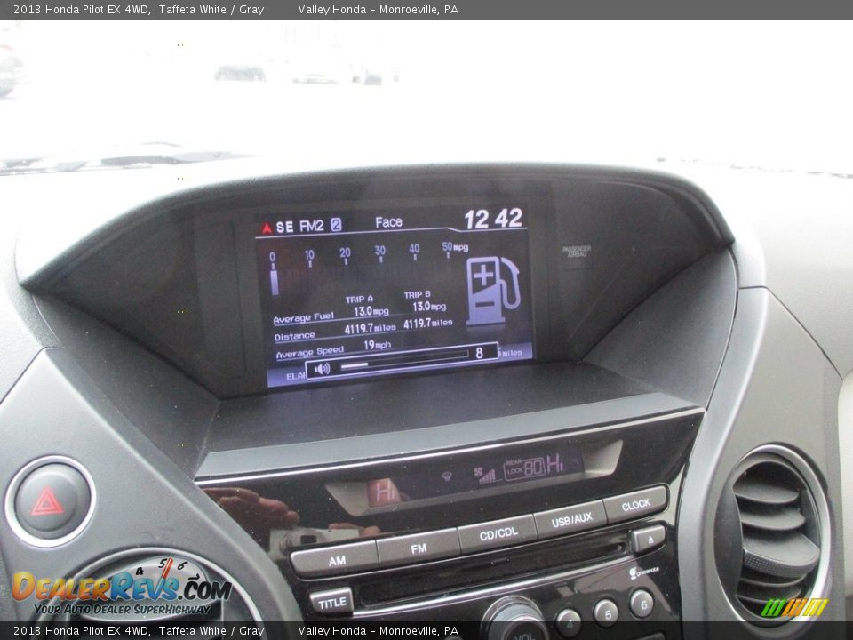The width and height of the screenshot is (853, 640).
Task: Select the FM radio button
Action: (419, 548)
